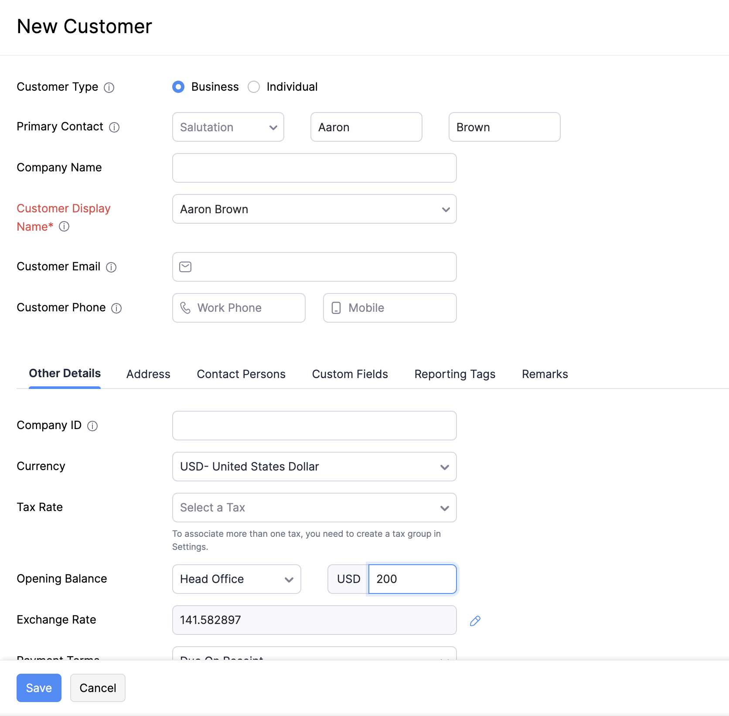Viewport: 729px width, 716px height.
Task: Click the Save button
Action: (38, 688)
